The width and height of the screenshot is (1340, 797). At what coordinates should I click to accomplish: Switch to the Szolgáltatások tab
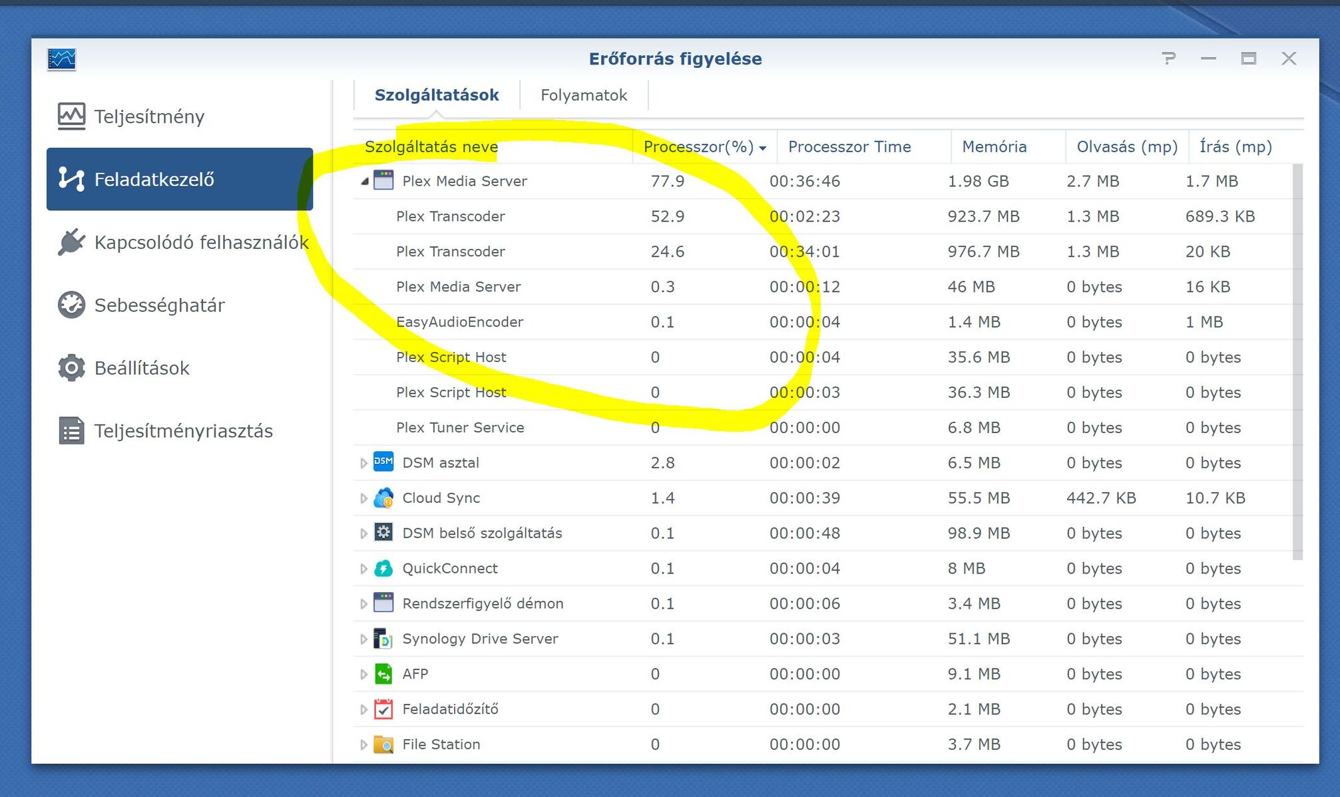(x=437, y=95)
